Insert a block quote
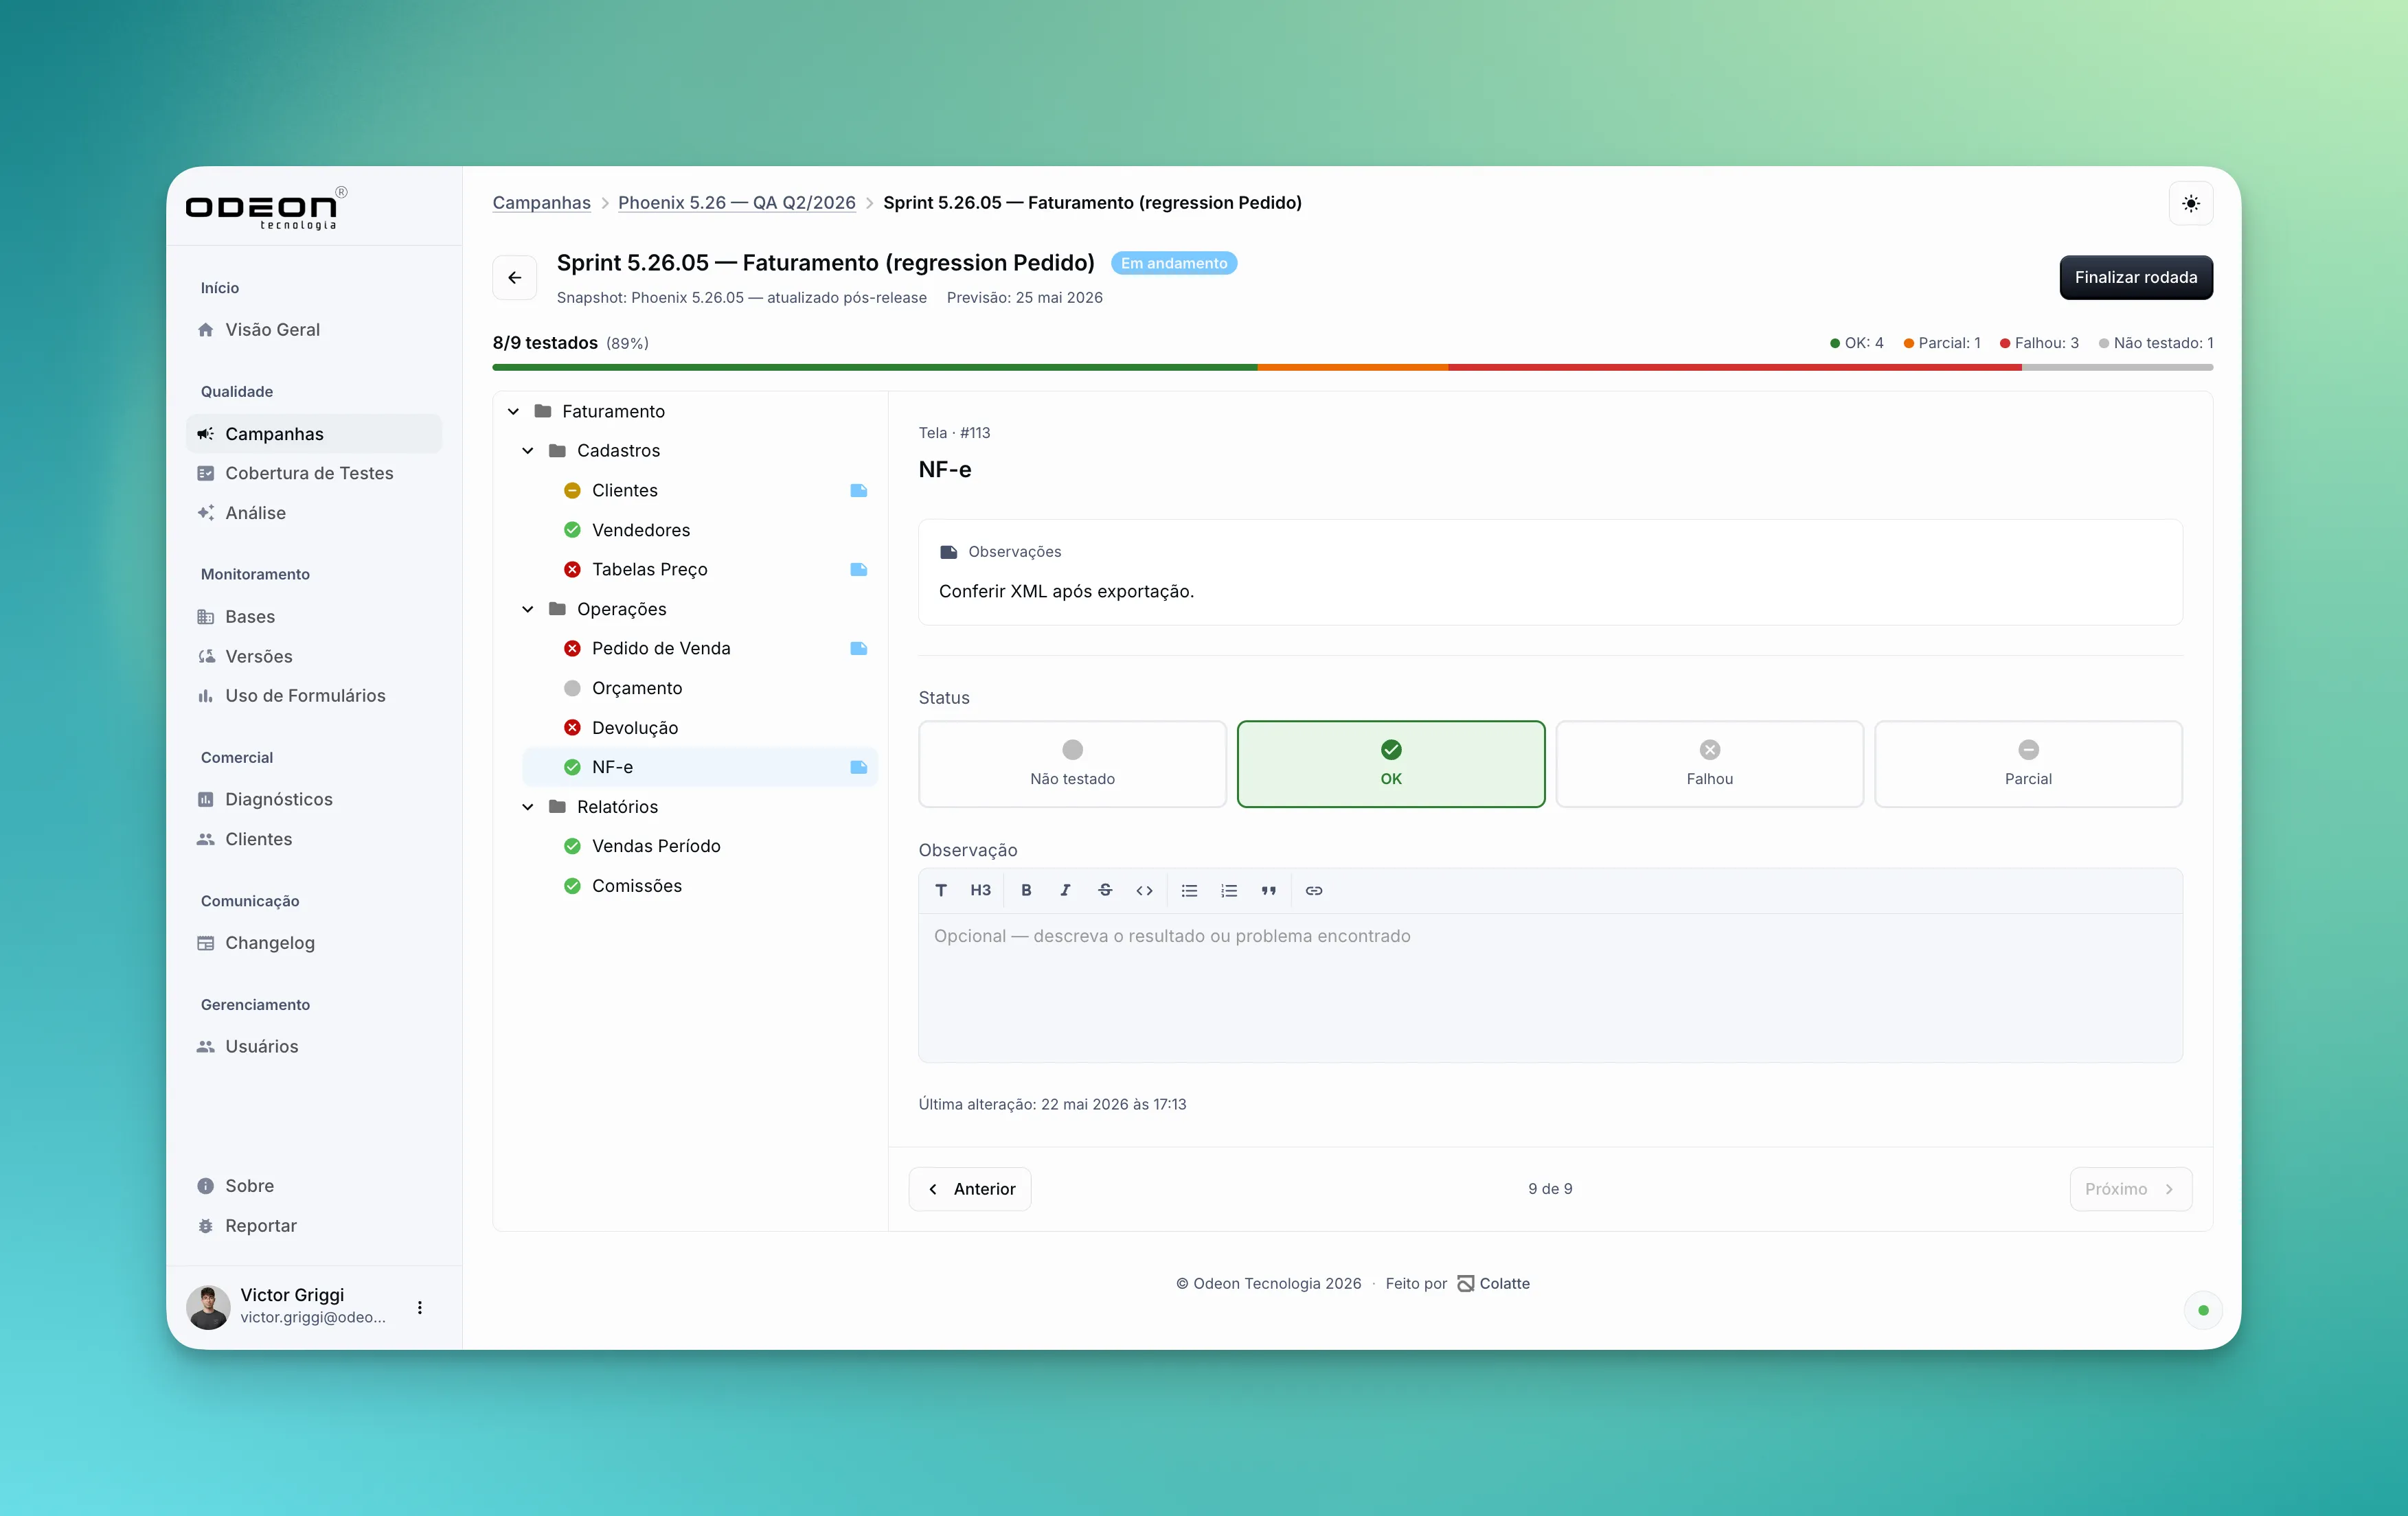Viewport: 2408px width, 1516px height. [x=1268, y=891]
